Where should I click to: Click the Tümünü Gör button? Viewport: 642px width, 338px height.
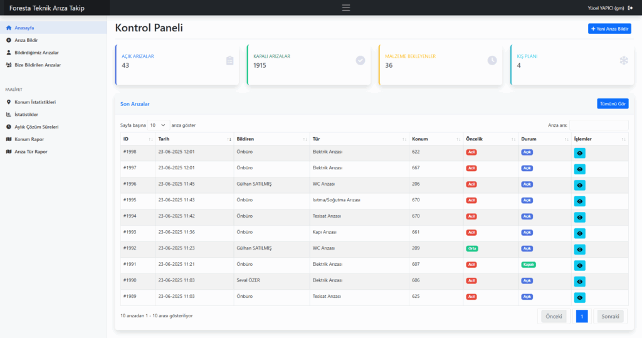(613, 103)
